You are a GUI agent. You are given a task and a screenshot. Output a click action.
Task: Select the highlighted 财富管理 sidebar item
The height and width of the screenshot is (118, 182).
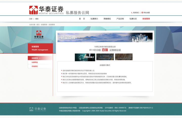[40, 58]
